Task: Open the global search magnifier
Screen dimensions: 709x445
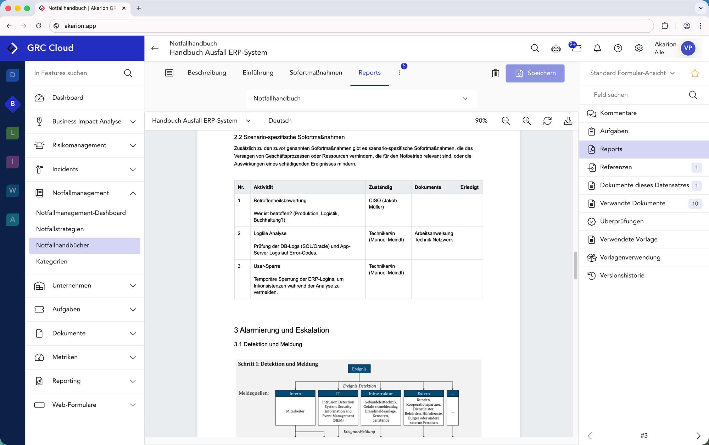Action: click(x=535, y=48)
